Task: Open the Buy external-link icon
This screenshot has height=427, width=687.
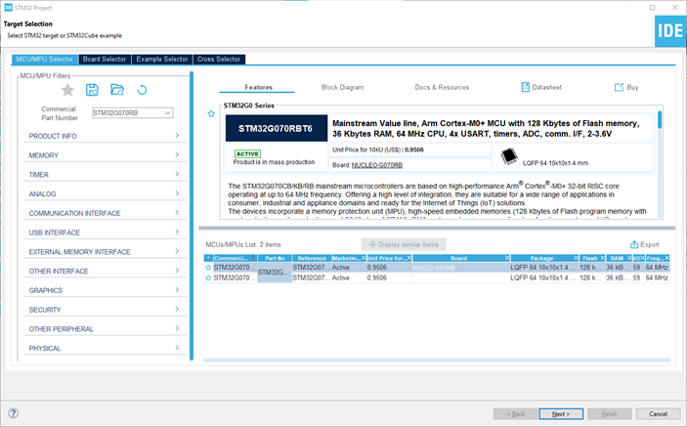Action: point(619,87)
